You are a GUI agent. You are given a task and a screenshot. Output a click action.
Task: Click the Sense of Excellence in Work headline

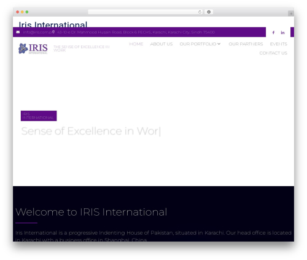(x=91, y=131)
